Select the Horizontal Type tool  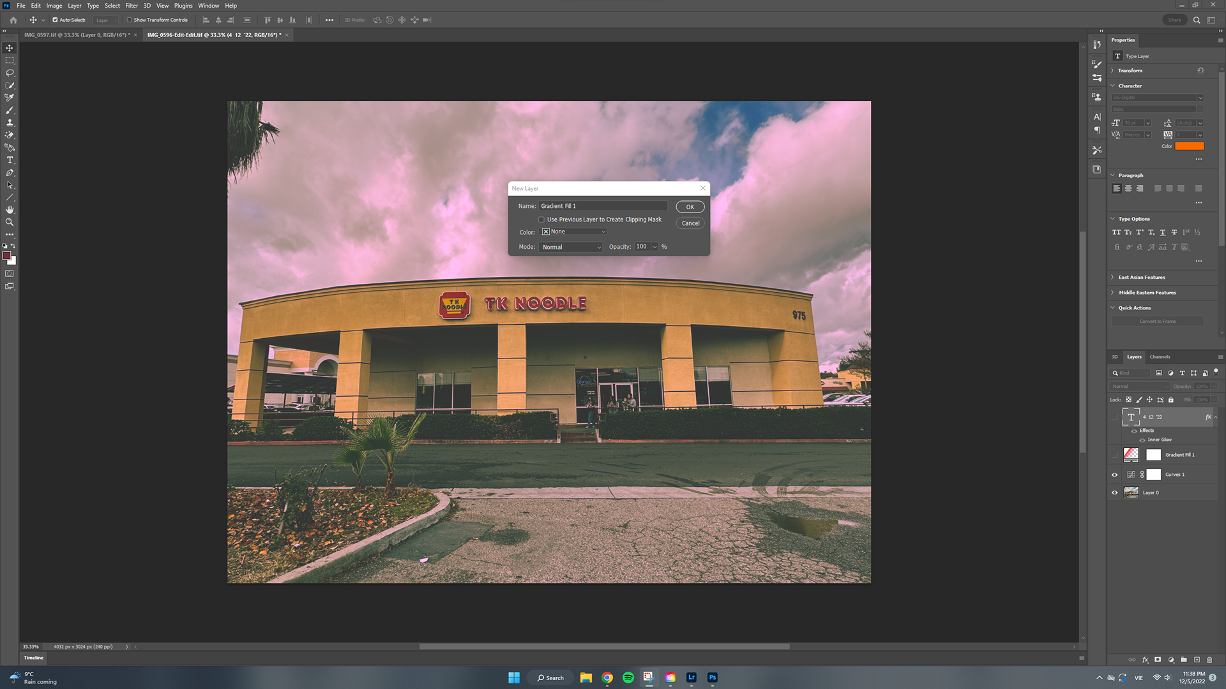click(x=9, y=160)
